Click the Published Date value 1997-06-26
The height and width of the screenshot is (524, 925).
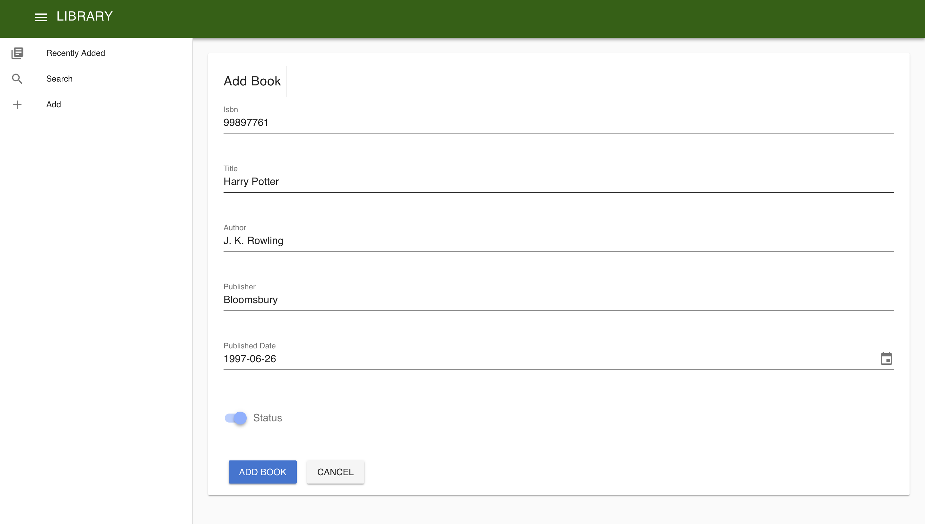click(250, 359)
